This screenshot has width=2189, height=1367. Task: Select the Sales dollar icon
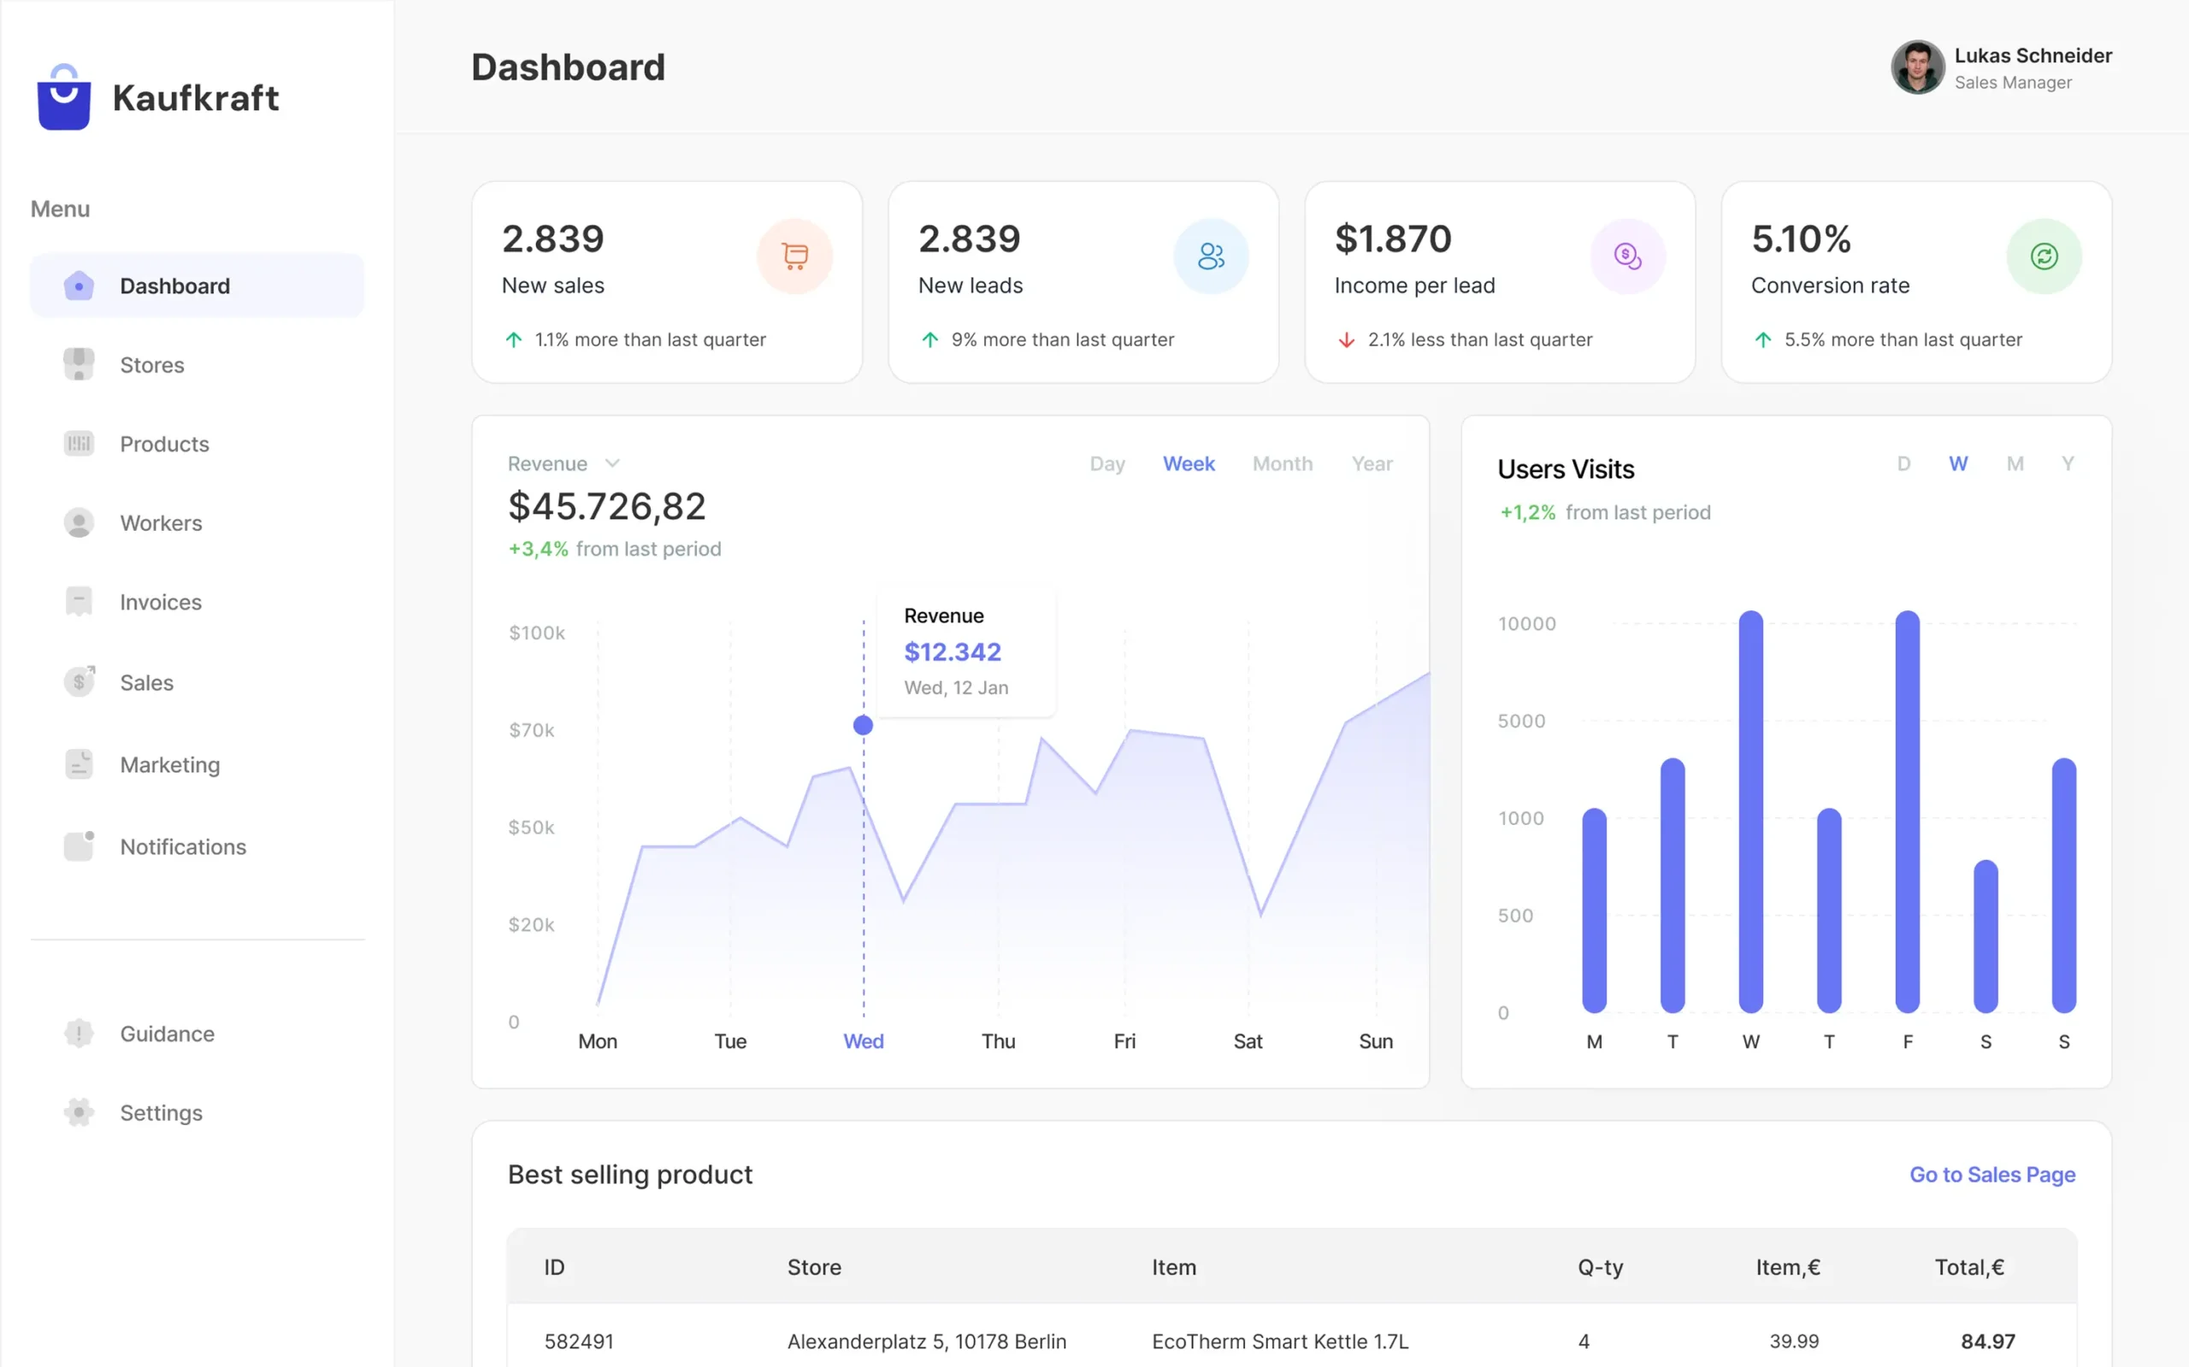coord(80,681)
